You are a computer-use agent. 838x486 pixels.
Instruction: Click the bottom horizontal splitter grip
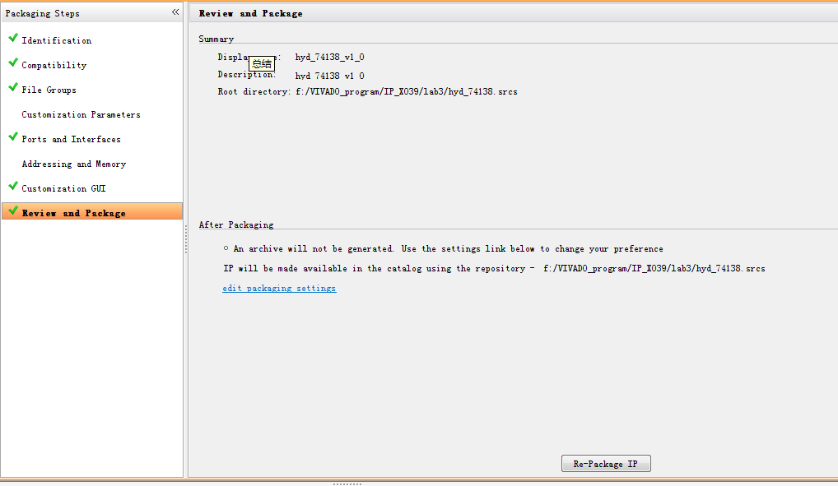point(347,484)
